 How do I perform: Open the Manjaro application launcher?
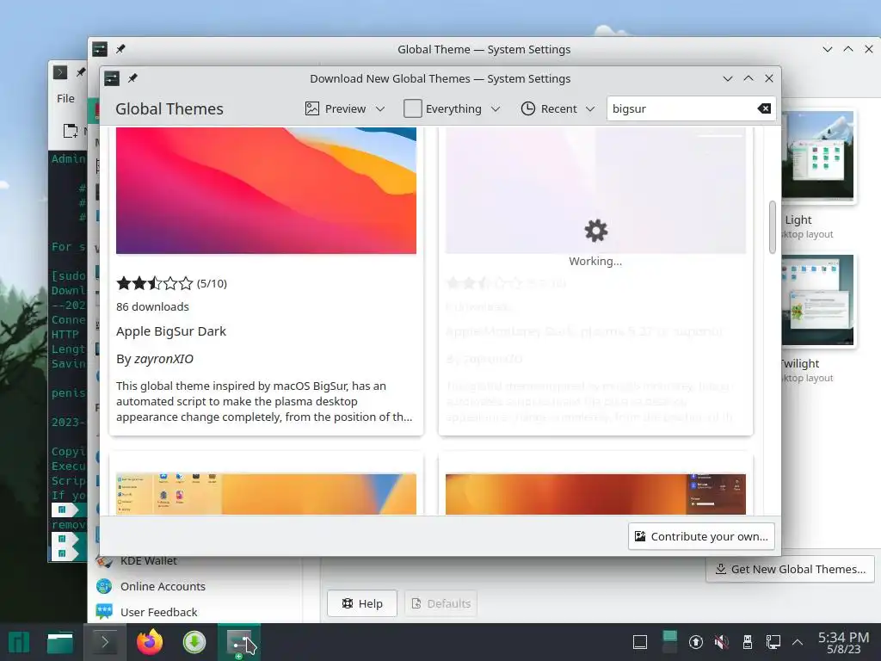[19, 642]
